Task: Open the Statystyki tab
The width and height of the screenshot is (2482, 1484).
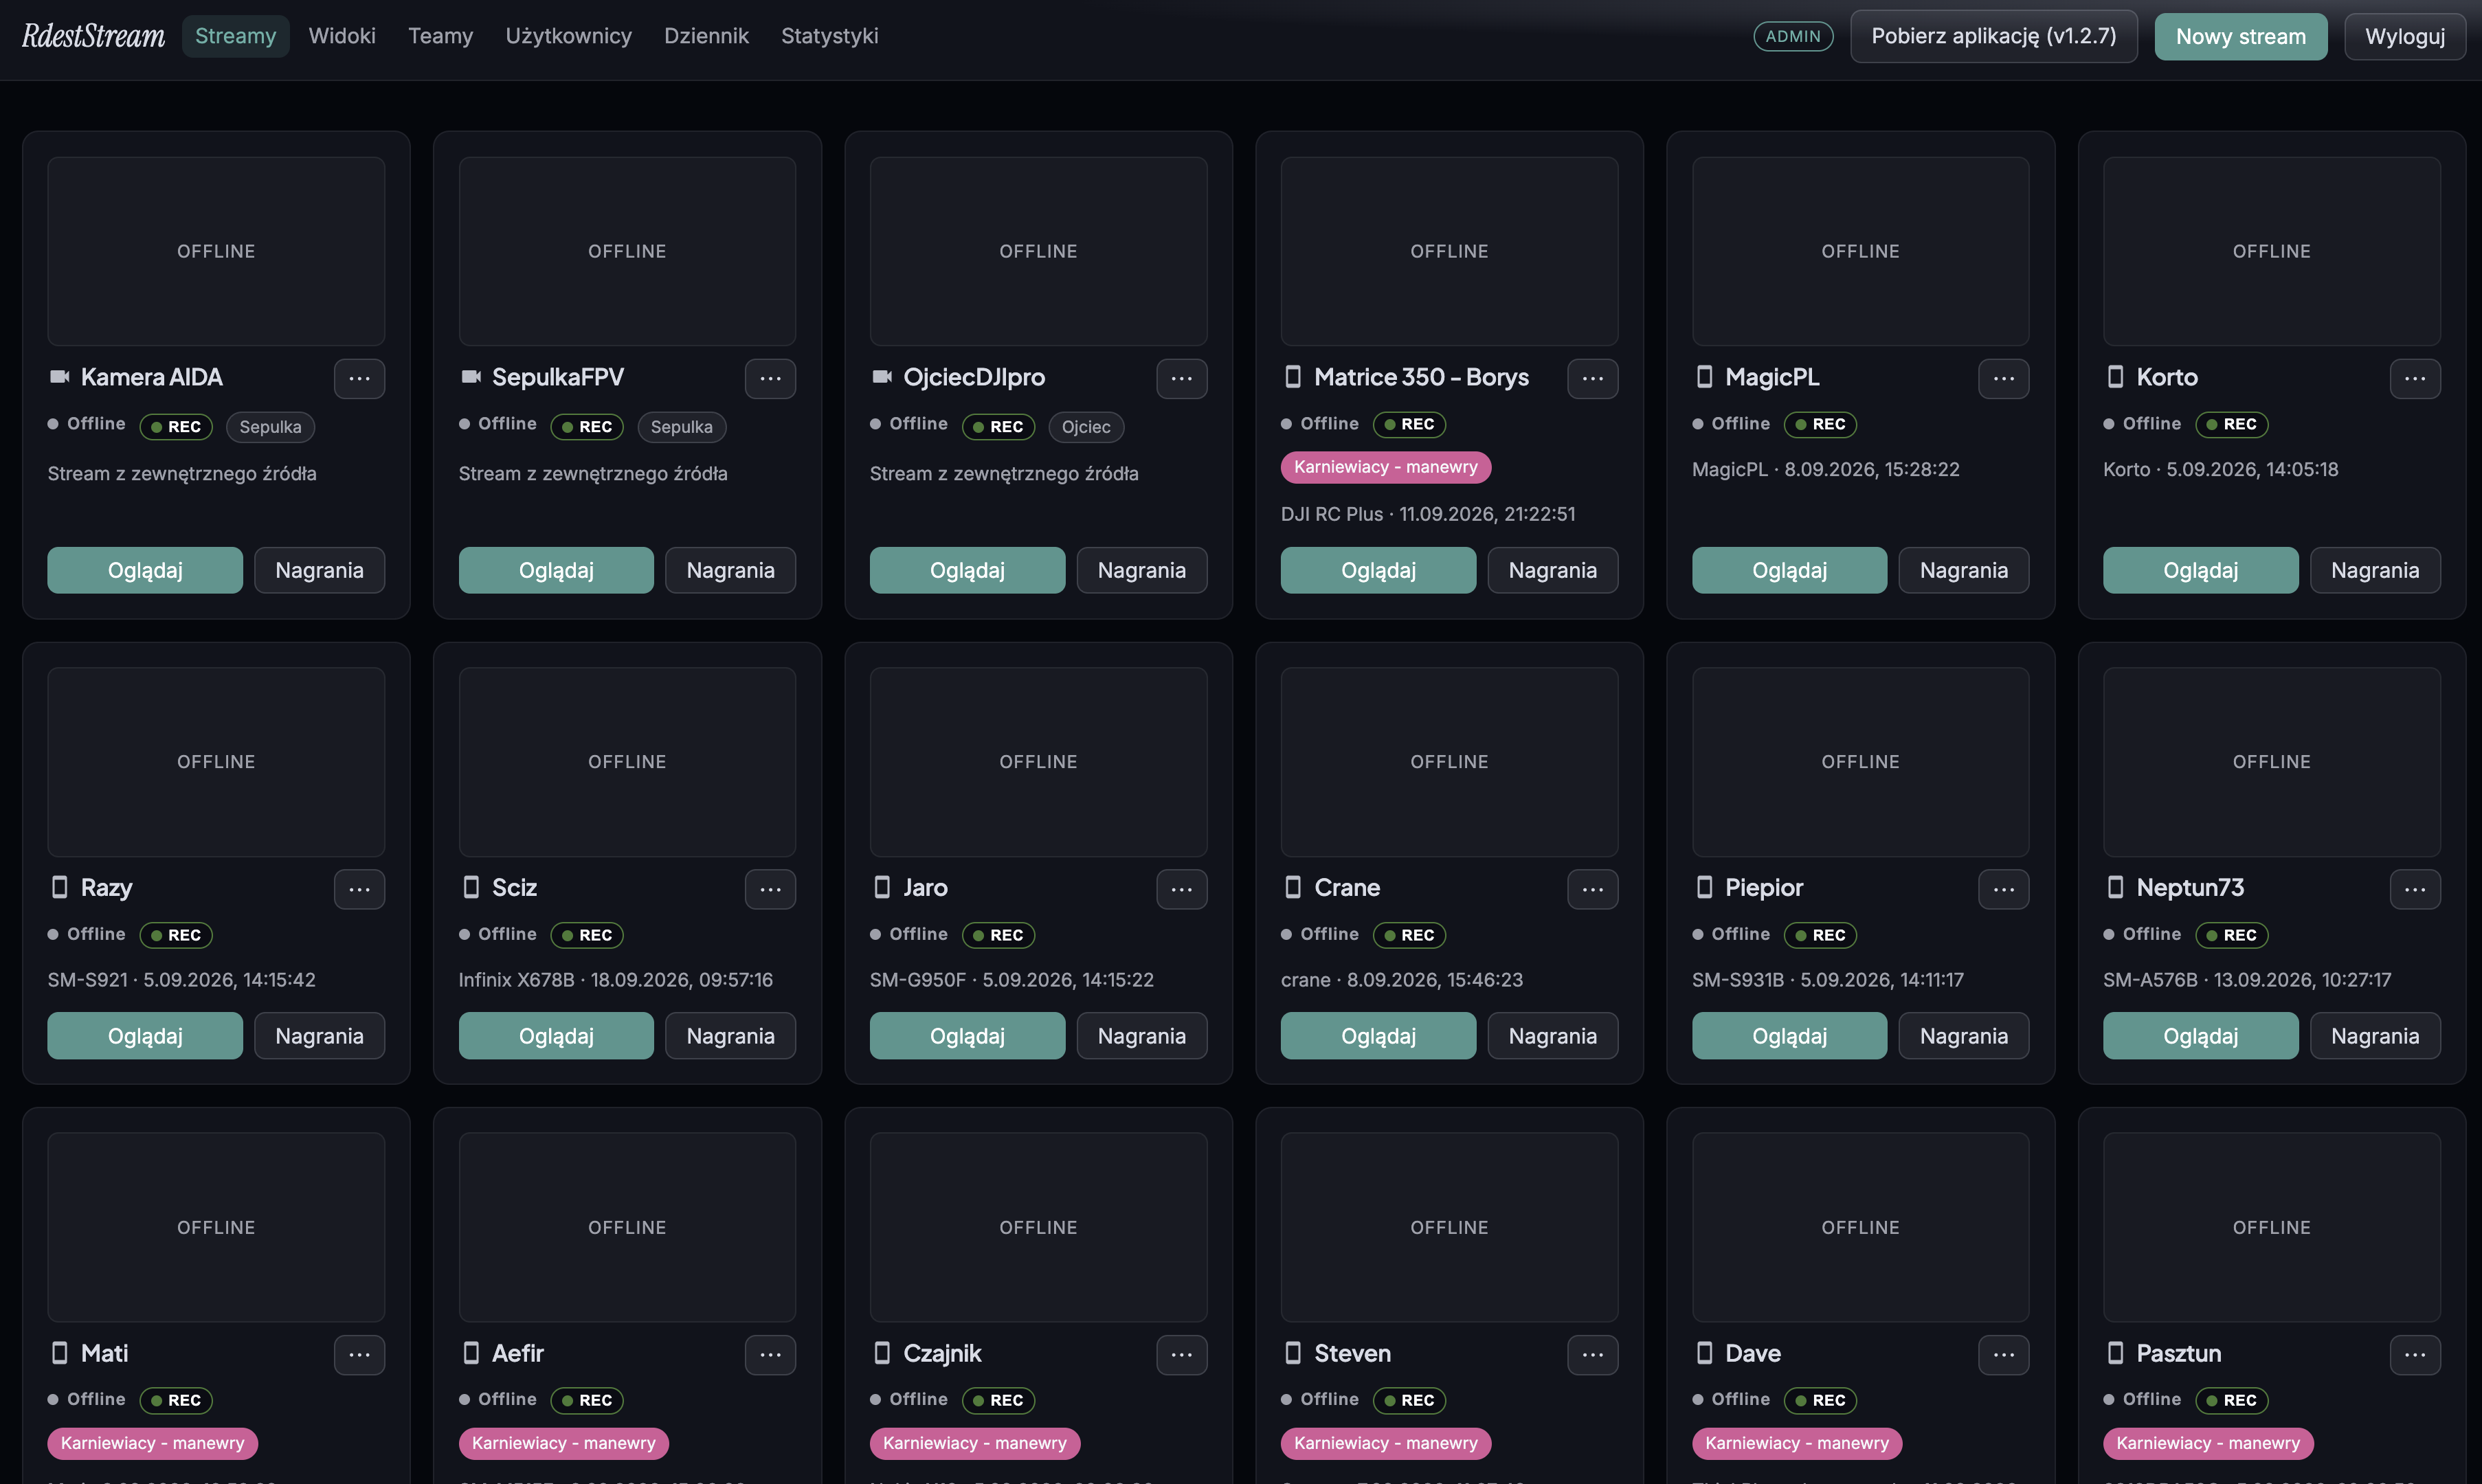Action: click(829, 36)
